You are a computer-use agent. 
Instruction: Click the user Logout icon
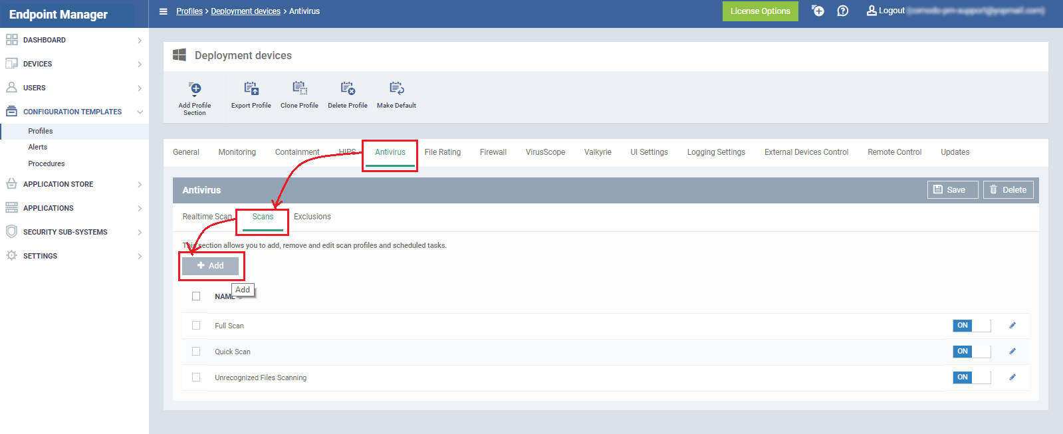tap(872, 11)
